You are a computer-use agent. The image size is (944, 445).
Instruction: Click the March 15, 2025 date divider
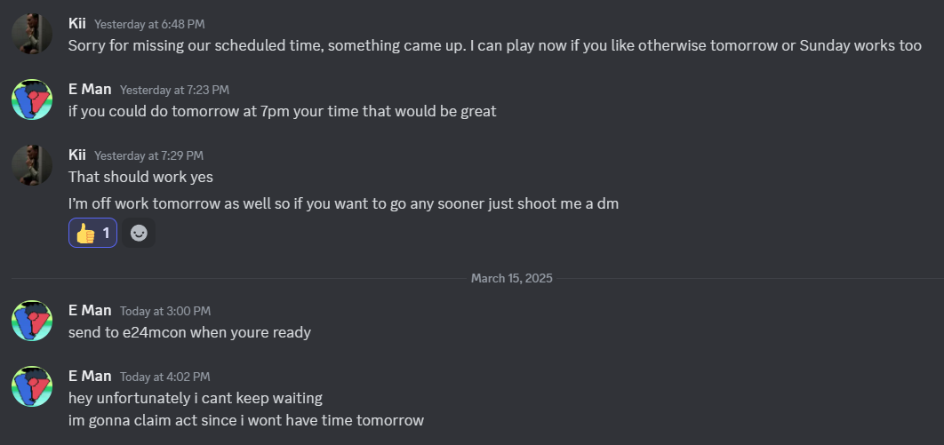click(x=511, y=278)
